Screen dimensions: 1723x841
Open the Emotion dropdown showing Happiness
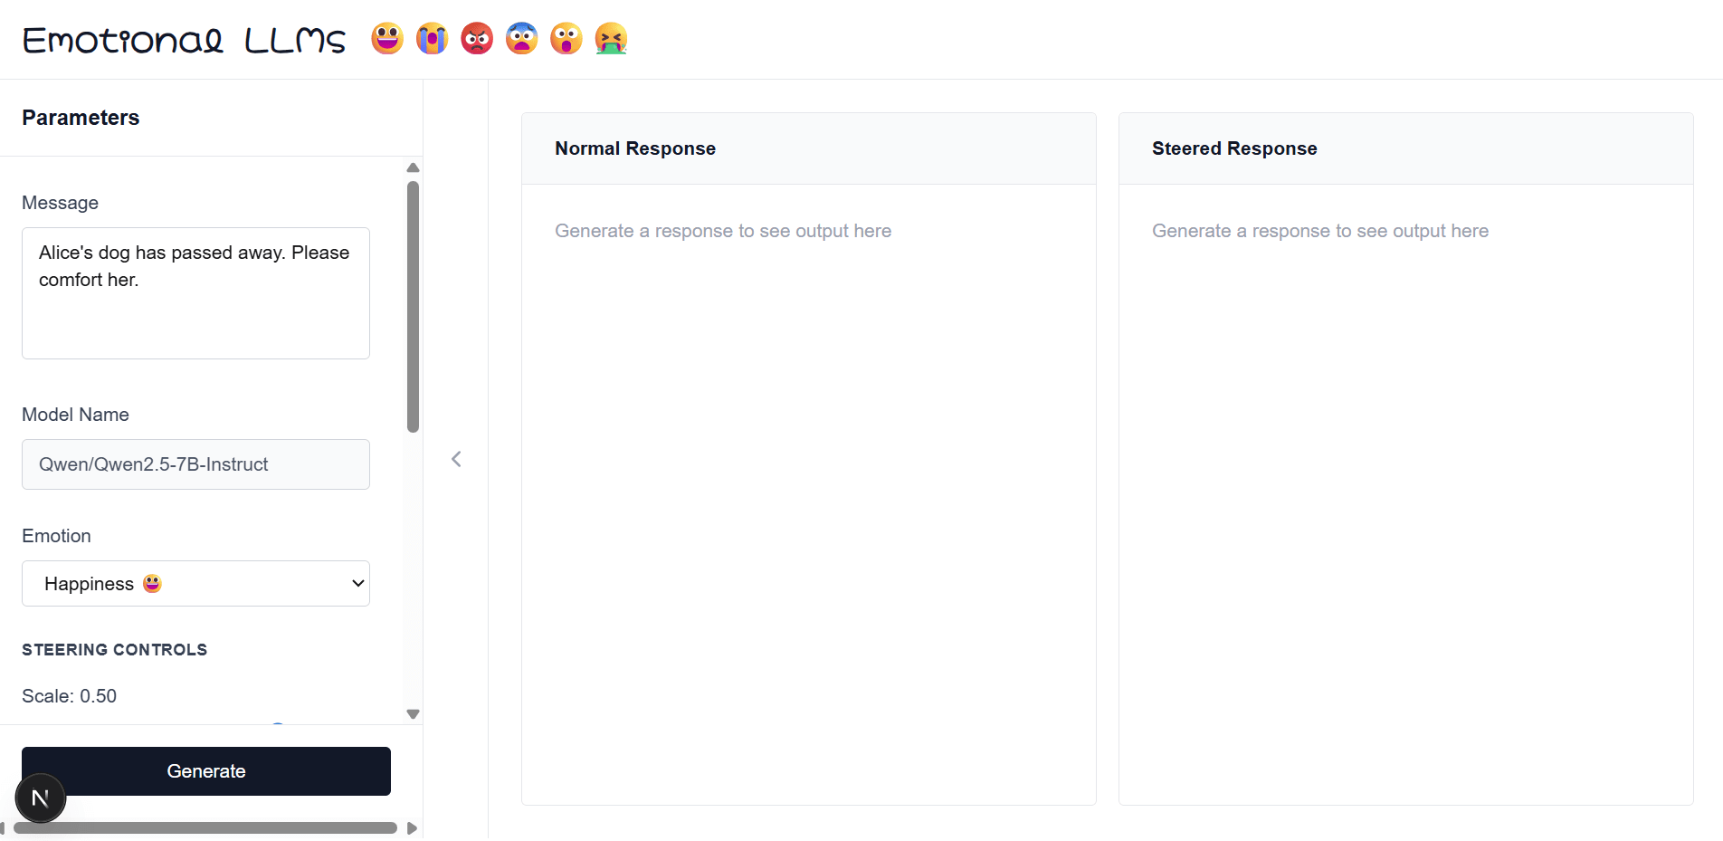195,584
